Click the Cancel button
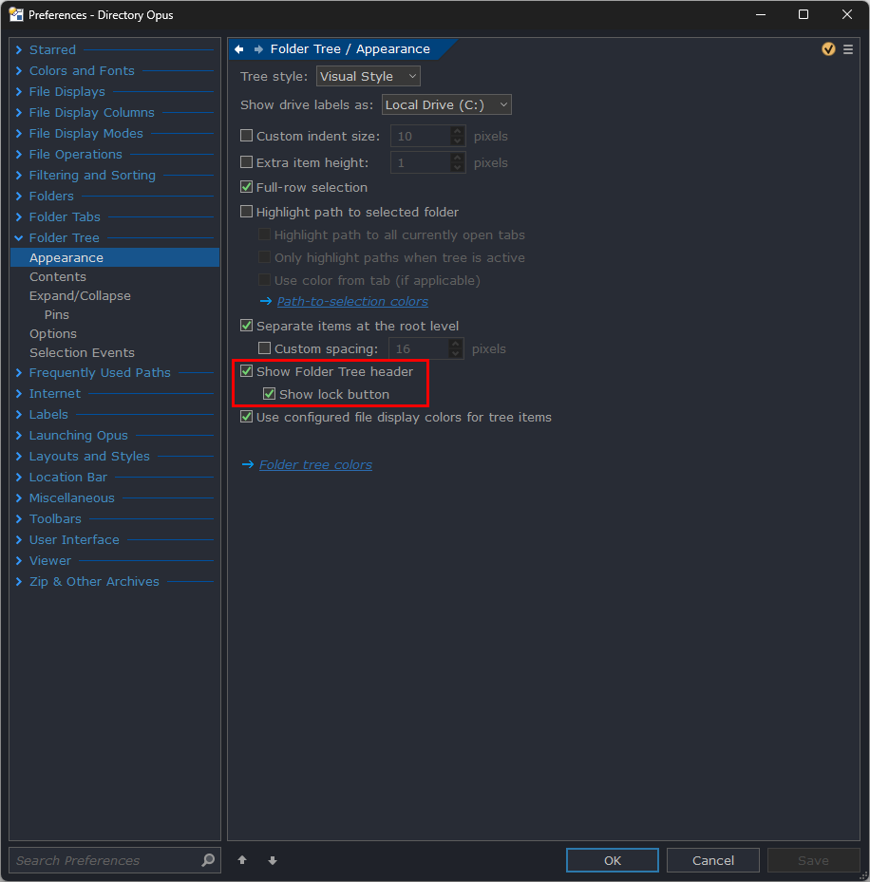 [713, 860]
